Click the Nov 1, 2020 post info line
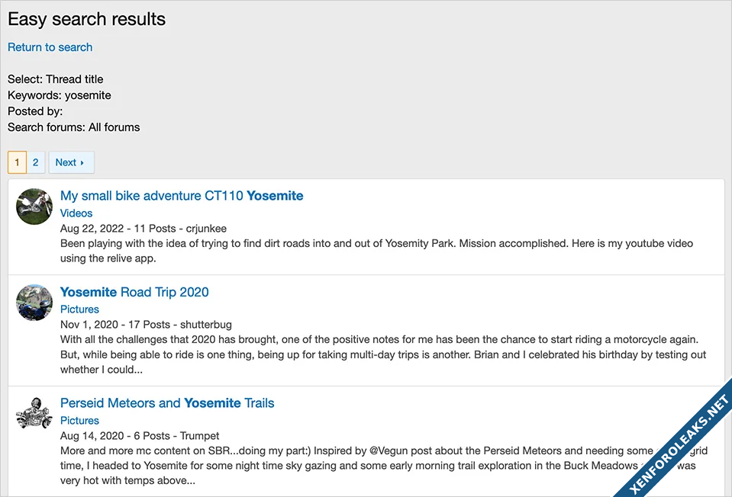 (146, 324)
